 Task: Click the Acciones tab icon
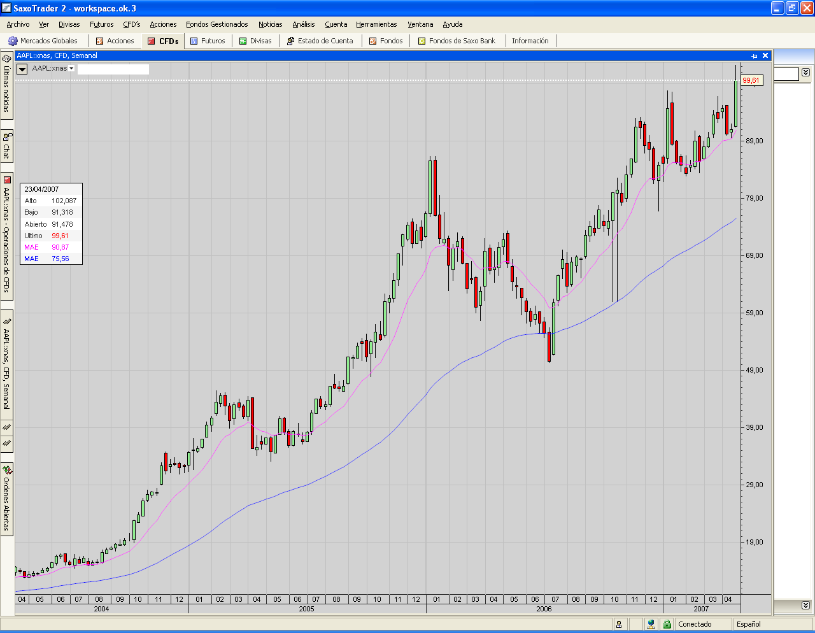(99, 41)
